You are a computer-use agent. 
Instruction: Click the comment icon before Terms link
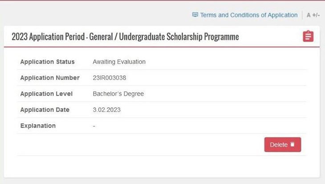click(195, 15)
